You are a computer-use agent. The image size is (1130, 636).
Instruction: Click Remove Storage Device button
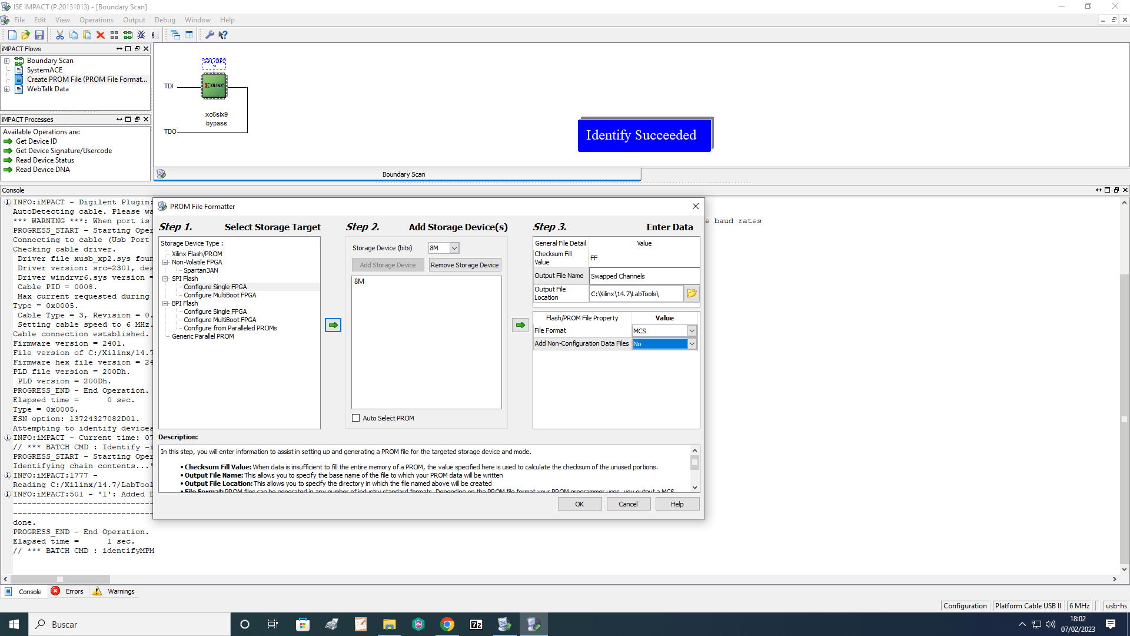pyautogui.click(x=465, y=265)
